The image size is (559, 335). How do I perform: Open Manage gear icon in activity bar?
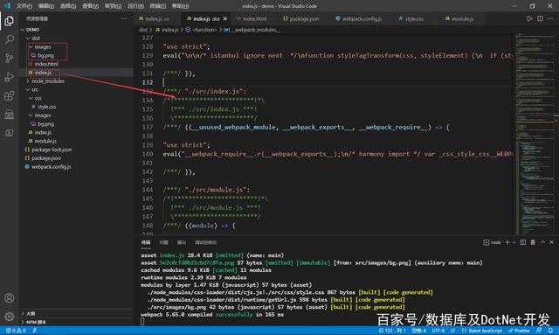[10, 317]
